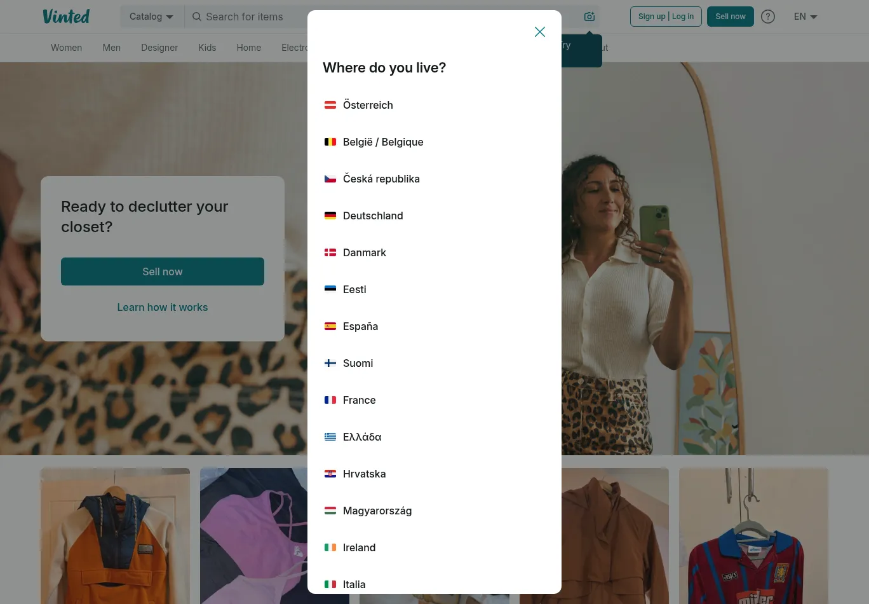Open the Learn how it works link
Screen dimensions: 869x604
point(163,307)
